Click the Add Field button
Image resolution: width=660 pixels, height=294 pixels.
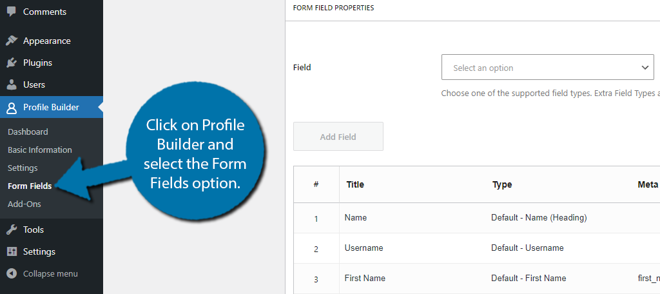point(338,137)
